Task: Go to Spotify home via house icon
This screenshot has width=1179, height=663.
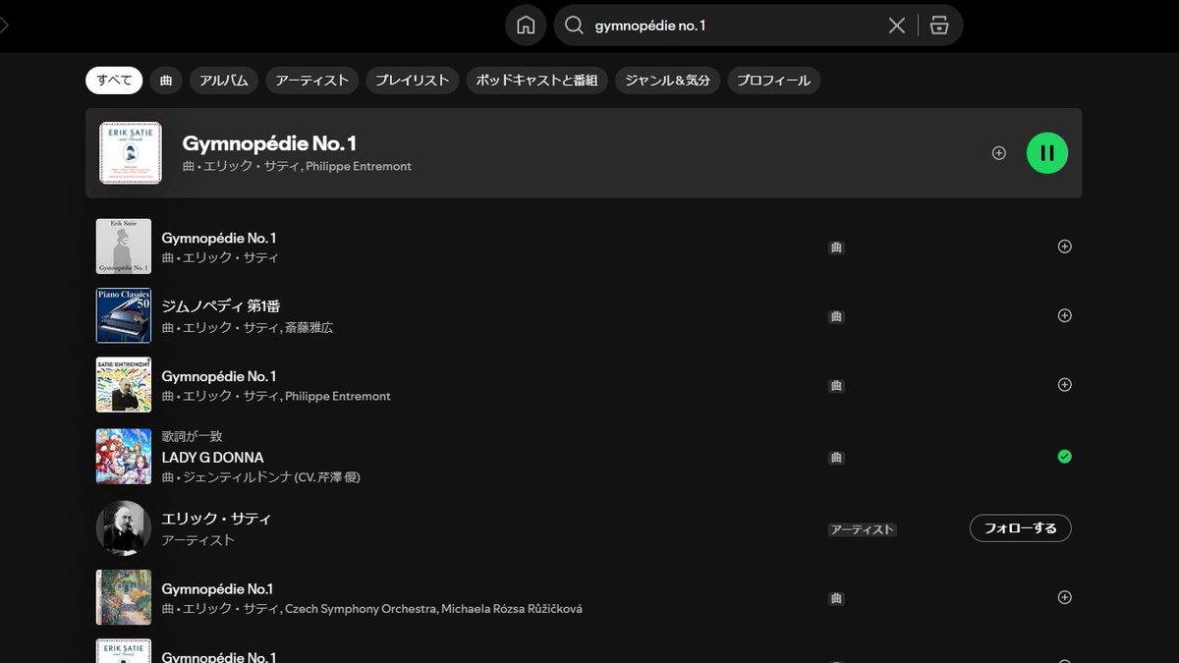Action: pos(526,26)
